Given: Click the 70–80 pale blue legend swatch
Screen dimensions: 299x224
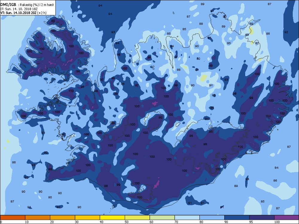Looking at the screenshot, I should [x=187, y=217].
